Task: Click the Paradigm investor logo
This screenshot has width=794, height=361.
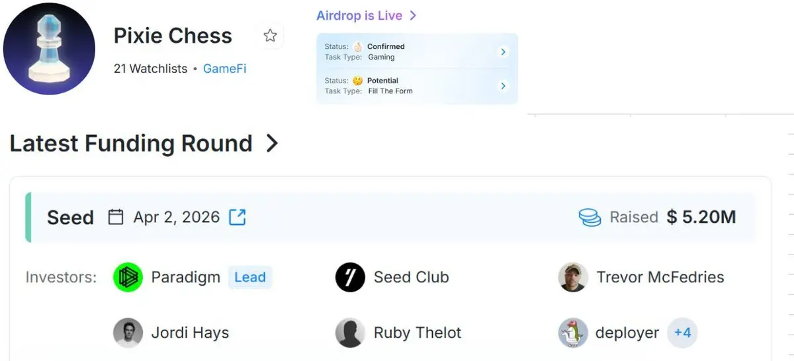Action: [x=128, y=278]
